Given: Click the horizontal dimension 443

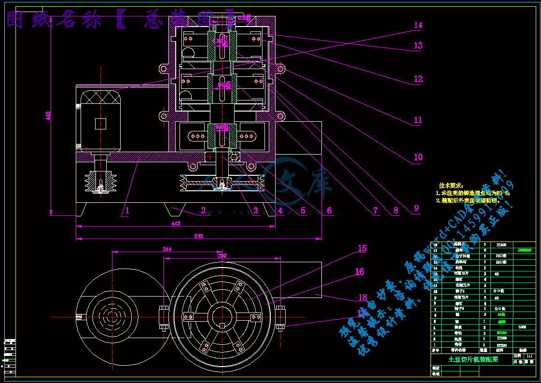Looking at the screenshot, I should pyautogui.click(x=176, y=224).
